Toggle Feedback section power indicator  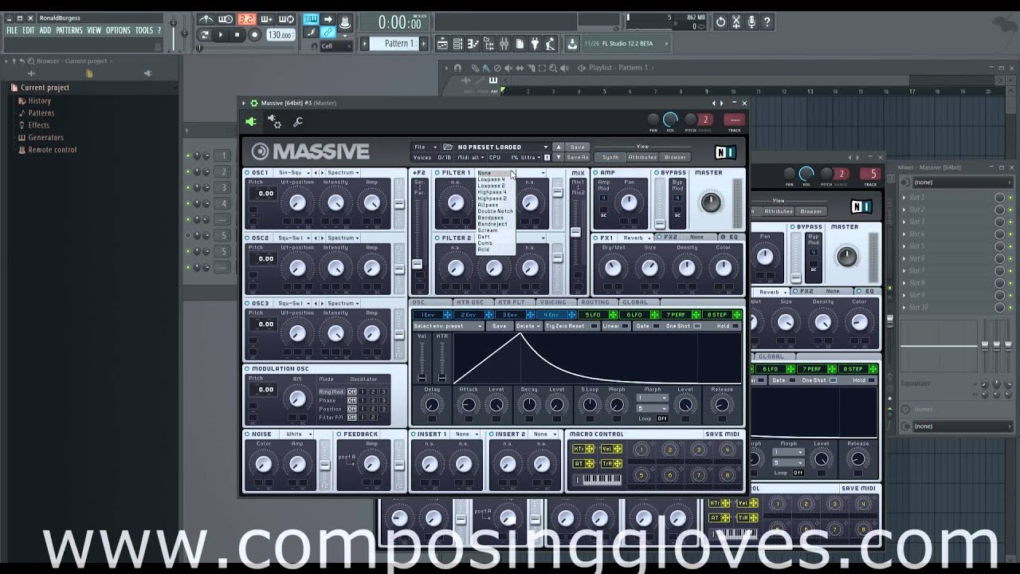point(339,434)
